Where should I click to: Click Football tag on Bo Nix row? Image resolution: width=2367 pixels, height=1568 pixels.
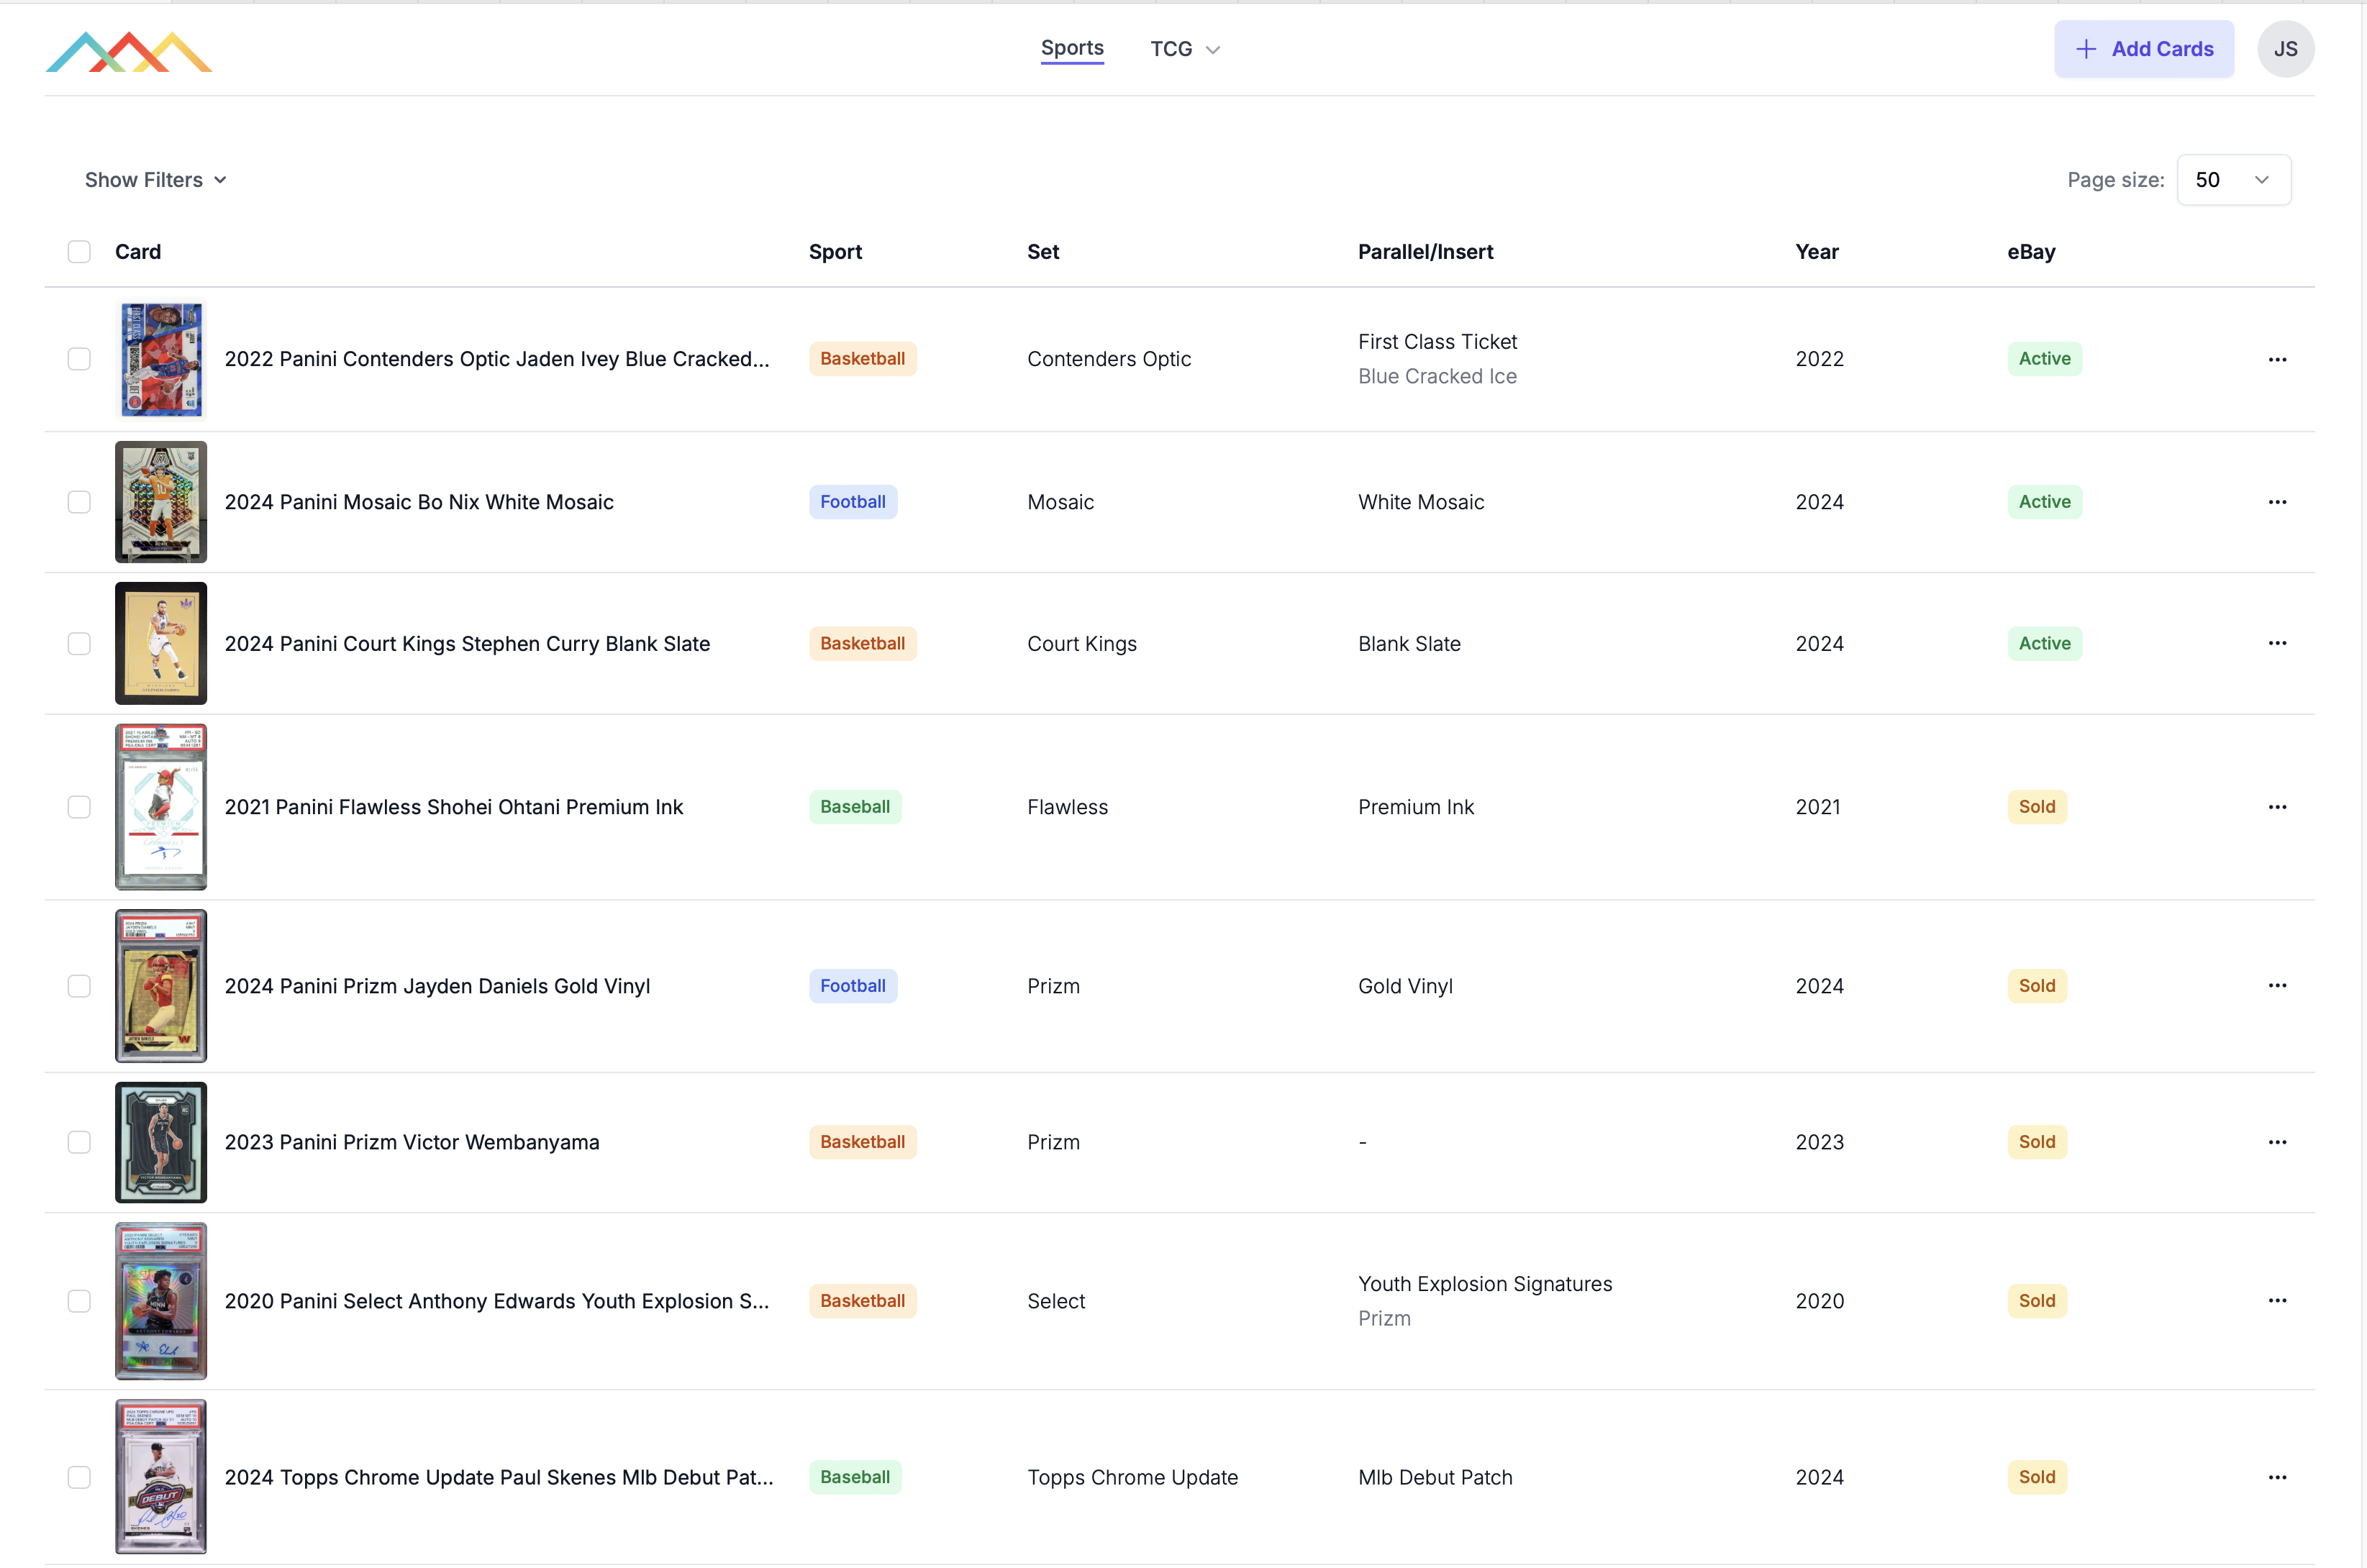[x=853, y=502]
